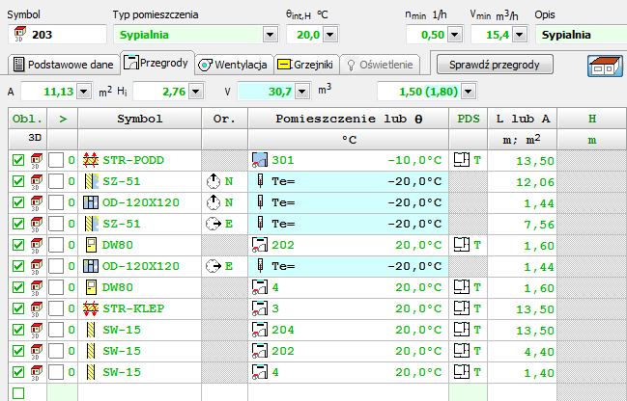This screenshot has width=627, height=401.
Task: Click the Pomieszczenie lub θ column header
Action: tap(349, 119)
